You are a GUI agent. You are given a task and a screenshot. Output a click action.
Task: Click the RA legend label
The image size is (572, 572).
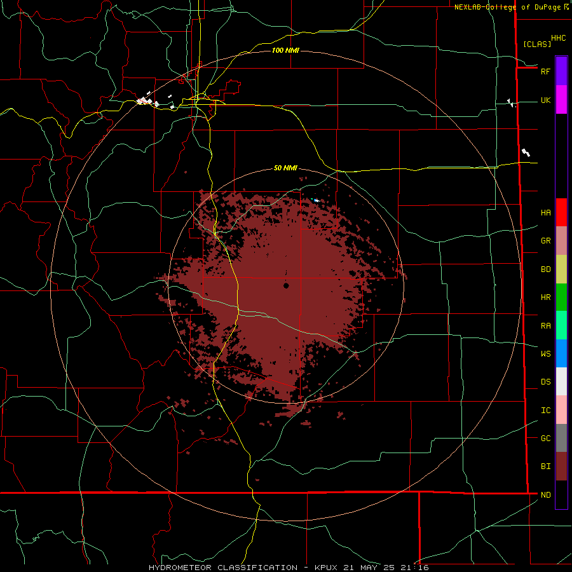tap(545, 325)
